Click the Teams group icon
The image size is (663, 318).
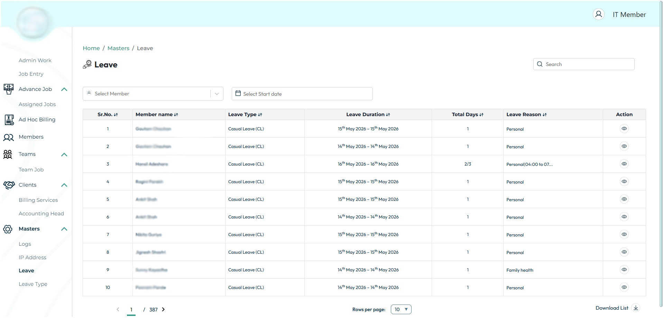pyautogui.click(x=8, y=154)
